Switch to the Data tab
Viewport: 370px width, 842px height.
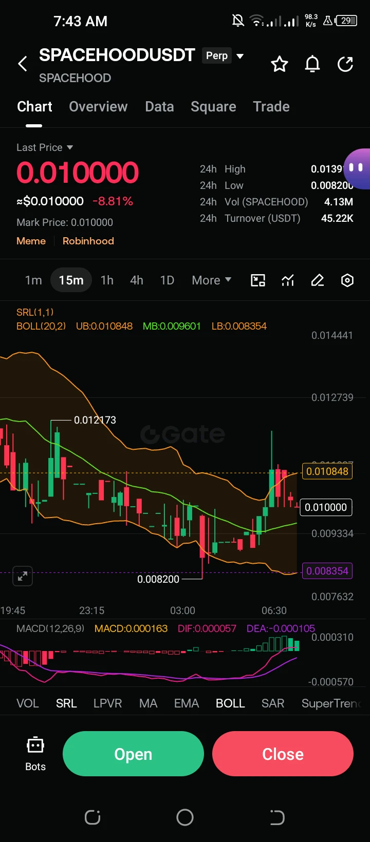tap(159, 107)
